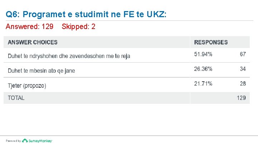Click the ANSWER CHOICES column header
Viewport: 258px width, 145px height.
pyautogui.click(x=33, y=42)
